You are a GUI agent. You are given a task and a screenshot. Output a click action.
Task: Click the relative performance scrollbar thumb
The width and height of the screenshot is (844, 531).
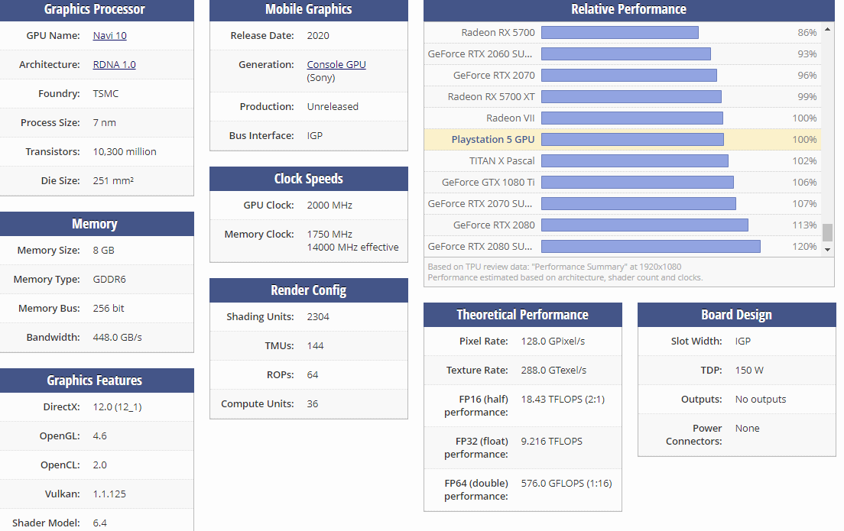tap(827, 231)
